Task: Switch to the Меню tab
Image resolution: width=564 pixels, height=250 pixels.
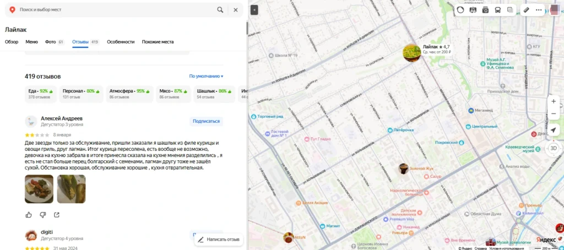Action: point(31,42)
